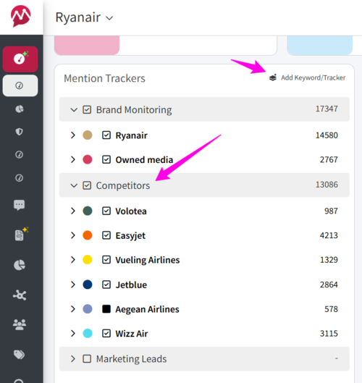Expand the Jetblue row
The width and height of the screenshot is (362, 383).
pos(73,285)
